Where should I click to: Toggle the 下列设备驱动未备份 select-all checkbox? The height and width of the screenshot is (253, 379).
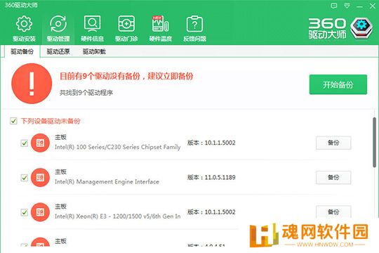(x=13, y=121)
